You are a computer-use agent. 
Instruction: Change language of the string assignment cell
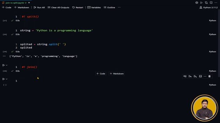coord(212,34)
